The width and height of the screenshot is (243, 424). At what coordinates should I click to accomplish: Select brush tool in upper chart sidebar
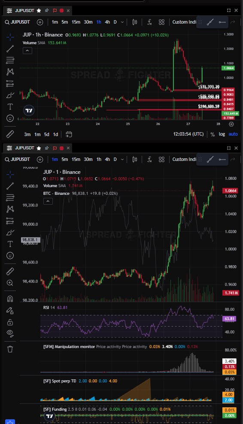10,95
